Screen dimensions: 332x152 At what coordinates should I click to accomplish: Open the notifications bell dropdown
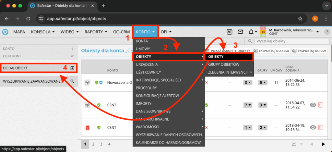click(x=253, y=32)
